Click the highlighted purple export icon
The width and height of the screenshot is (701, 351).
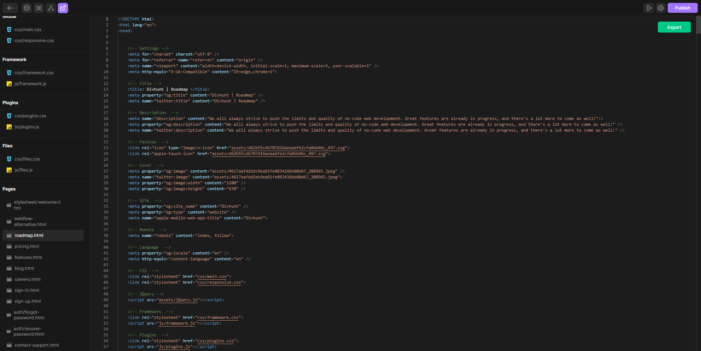(x=63, y=8)
